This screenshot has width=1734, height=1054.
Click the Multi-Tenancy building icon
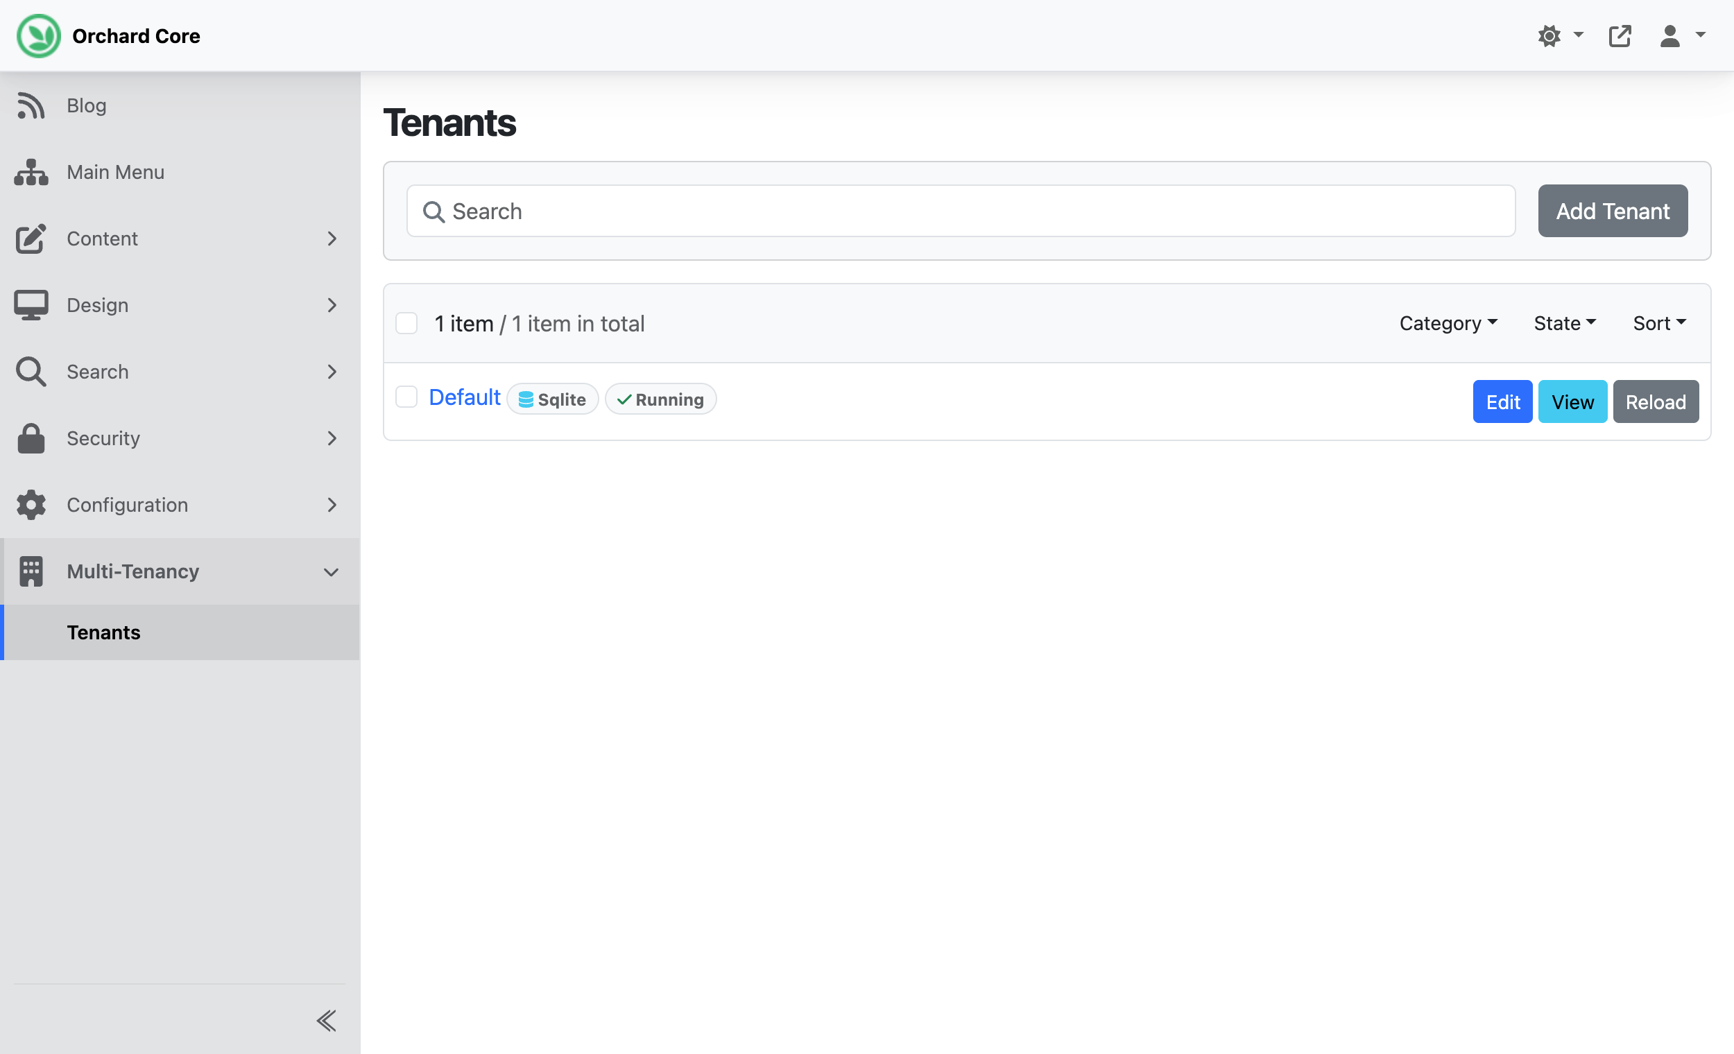click(31, 571)
